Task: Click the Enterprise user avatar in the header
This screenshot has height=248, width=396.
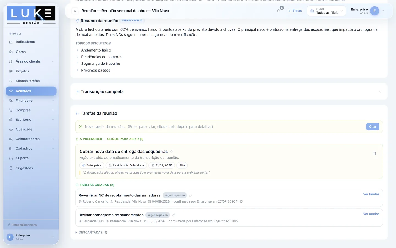Action: pos(374,11)
